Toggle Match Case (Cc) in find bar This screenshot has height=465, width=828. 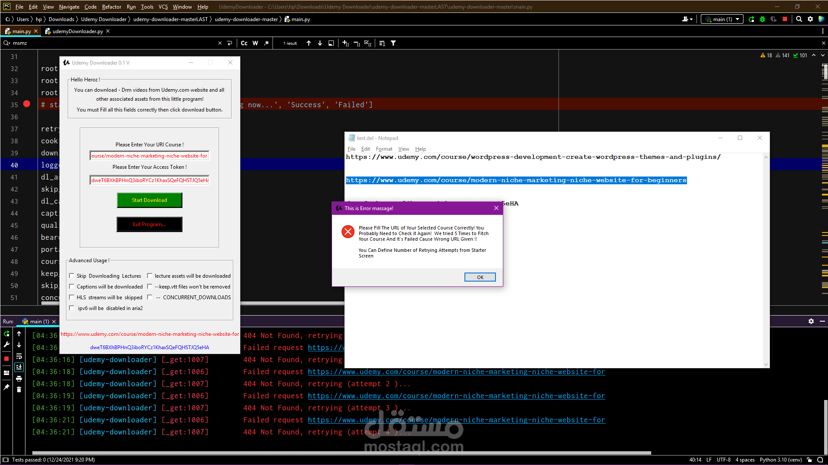pyautogui.click(x=244, y=43)
